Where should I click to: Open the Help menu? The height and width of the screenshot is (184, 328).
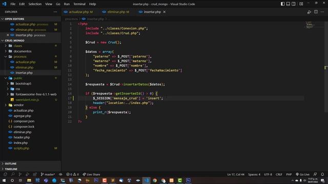[x=92, y=4]
